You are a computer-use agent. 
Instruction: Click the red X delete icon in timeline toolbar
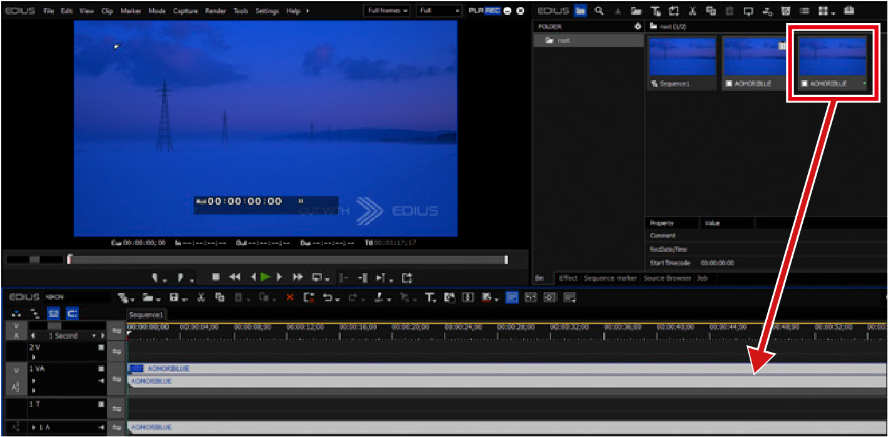[289, 298]
